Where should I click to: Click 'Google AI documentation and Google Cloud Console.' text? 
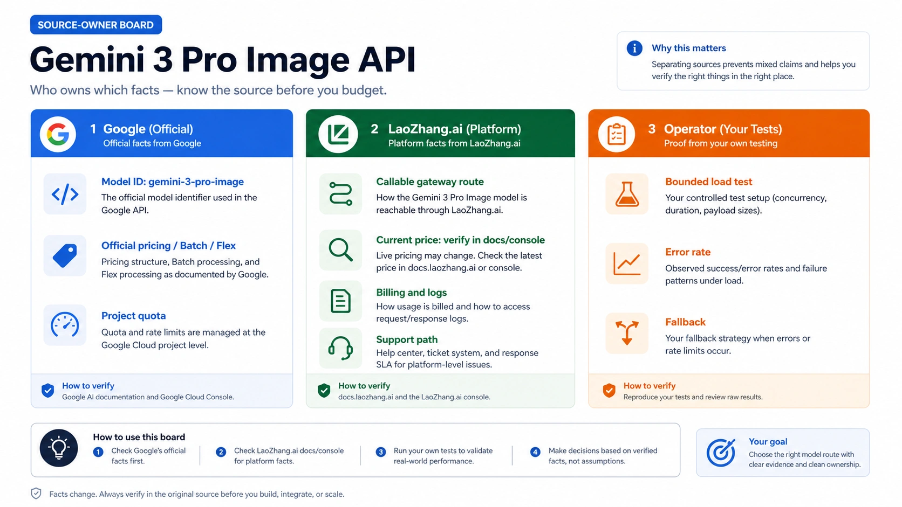click(x=148, y=397)
